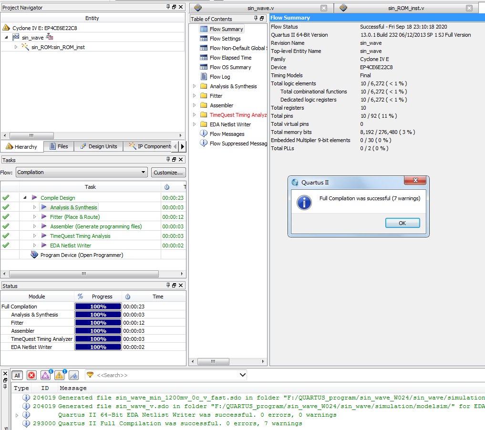The image size is (485, 430).
Task: Click the Progress percent column icon
Action: [x=81, y=296]
